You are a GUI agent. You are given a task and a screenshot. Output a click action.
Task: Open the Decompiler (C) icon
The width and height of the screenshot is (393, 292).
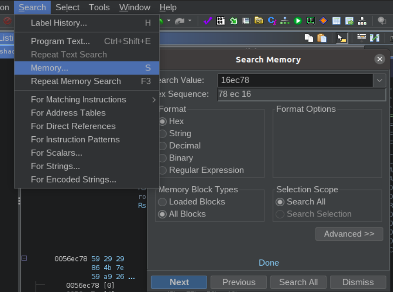pyautogui.click(x=272, y=20)
